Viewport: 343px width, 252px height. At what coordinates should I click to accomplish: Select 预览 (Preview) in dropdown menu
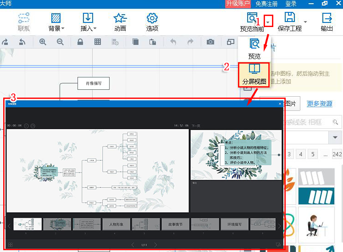point(254,49)
